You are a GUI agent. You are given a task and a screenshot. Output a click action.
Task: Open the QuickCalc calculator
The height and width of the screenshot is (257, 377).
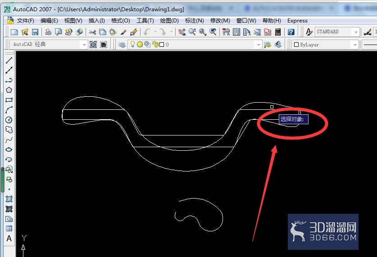(278, 32)
